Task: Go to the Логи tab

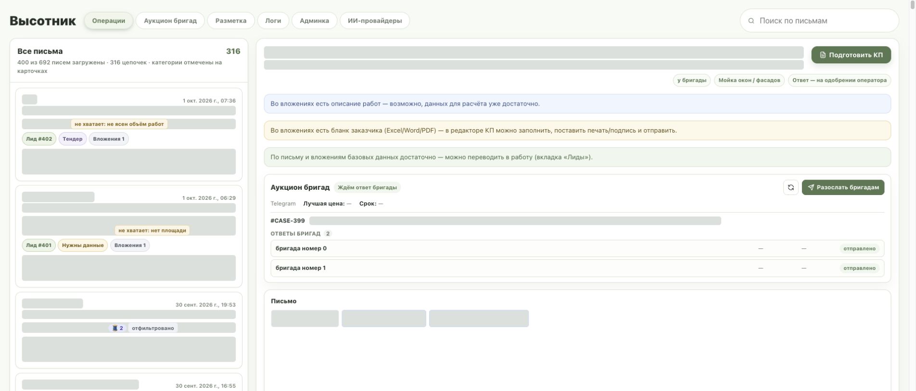Action: tap(273, 21)
